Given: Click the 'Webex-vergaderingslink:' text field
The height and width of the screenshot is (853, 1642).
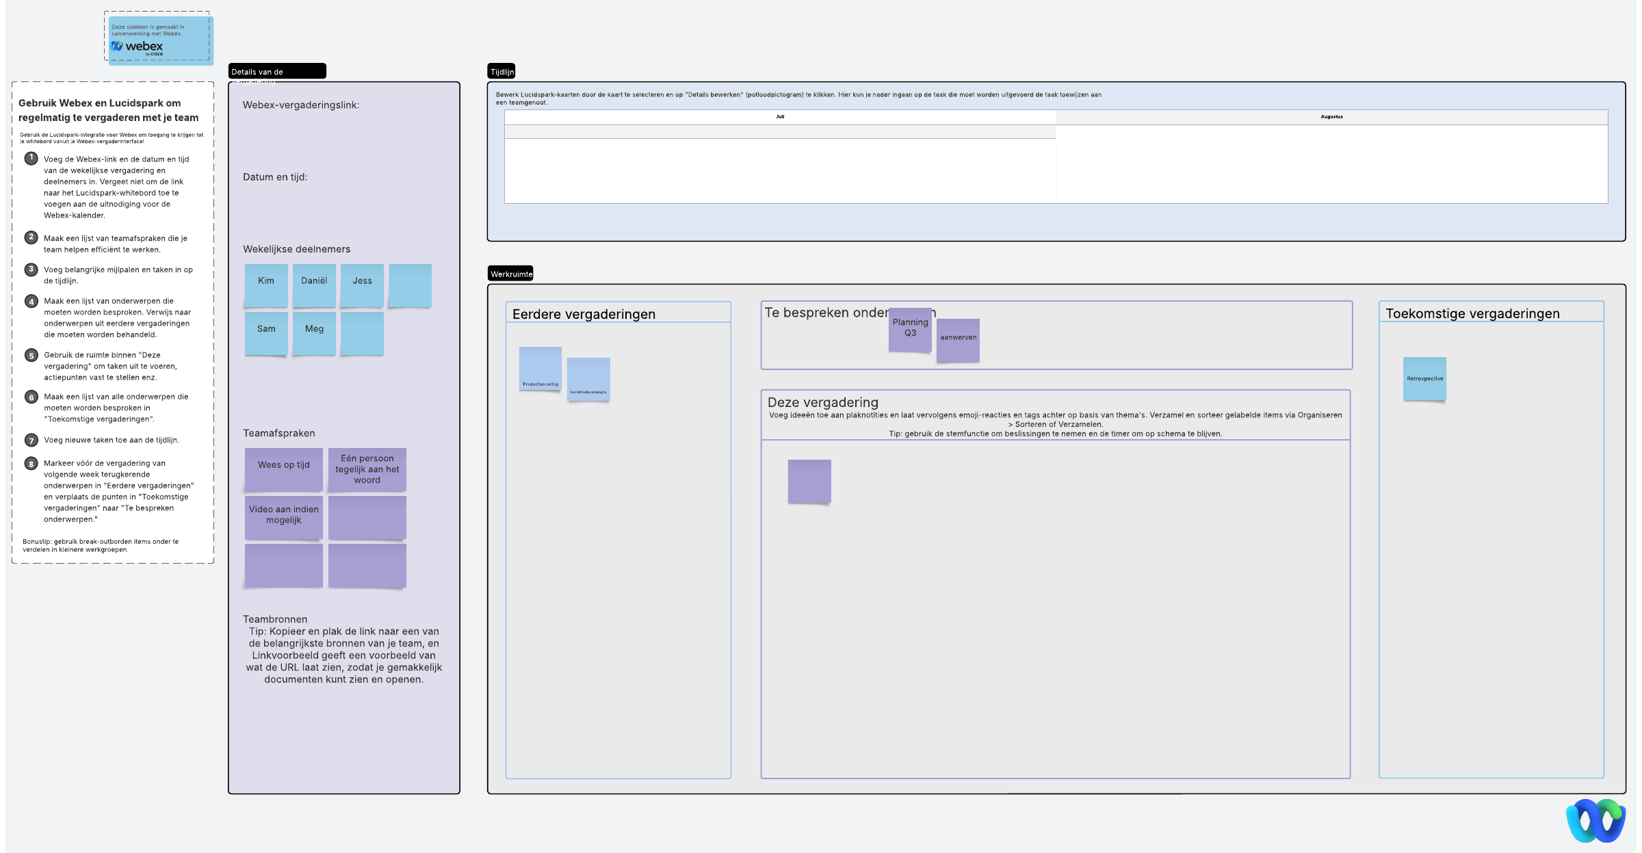Looking at the screenshot, I should click(x=301, y=105).
